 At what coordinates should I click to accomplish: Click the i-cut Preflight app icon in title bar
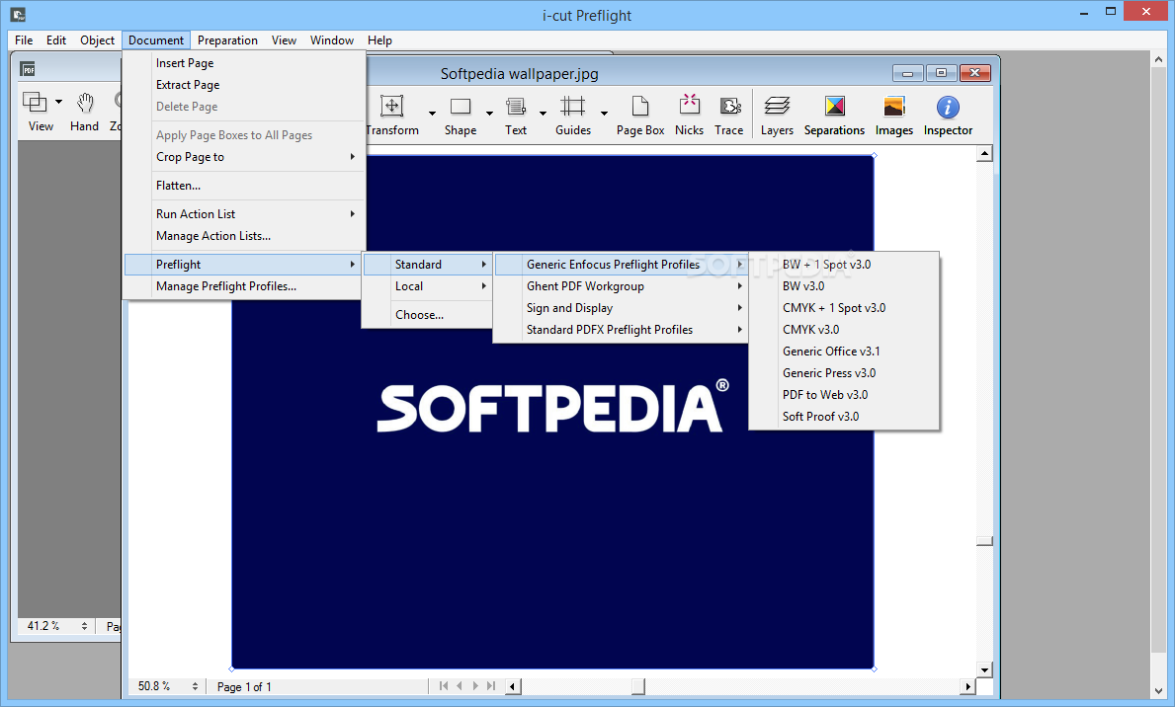[19, 14]
